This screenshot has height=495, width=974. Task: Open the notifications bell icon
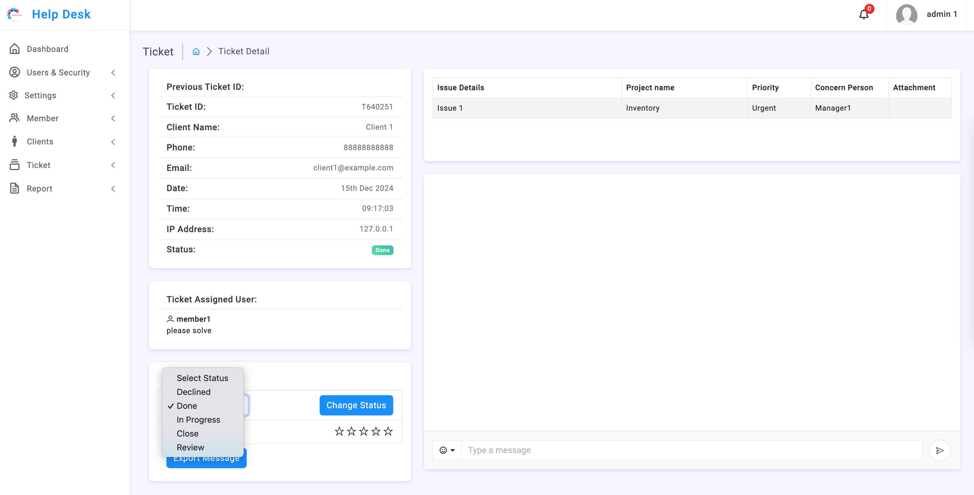point(864,14)
